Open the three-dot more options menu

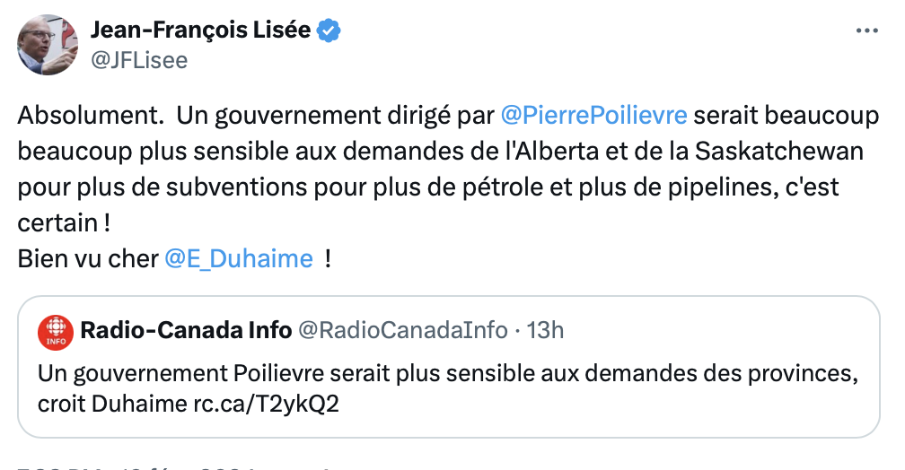pyautogui.click(x=867, y=30)
